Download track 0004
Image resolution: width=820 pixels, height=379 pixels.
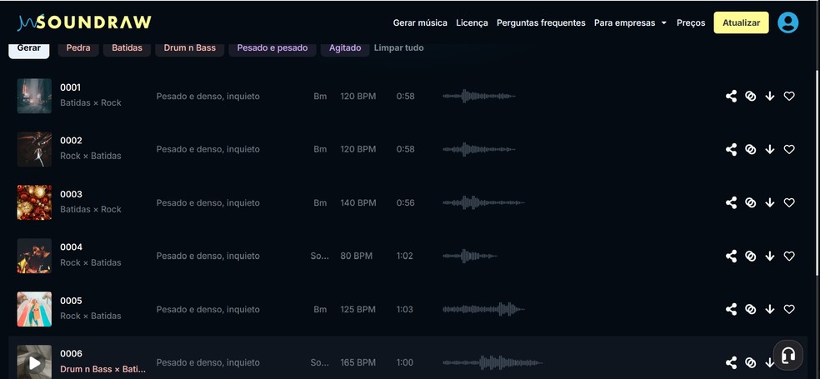point(770,257)
